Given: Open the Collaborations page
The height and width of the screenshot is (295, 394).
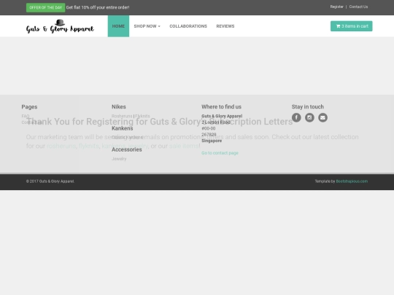Looking at the screenshot, I should click(188, 26).
